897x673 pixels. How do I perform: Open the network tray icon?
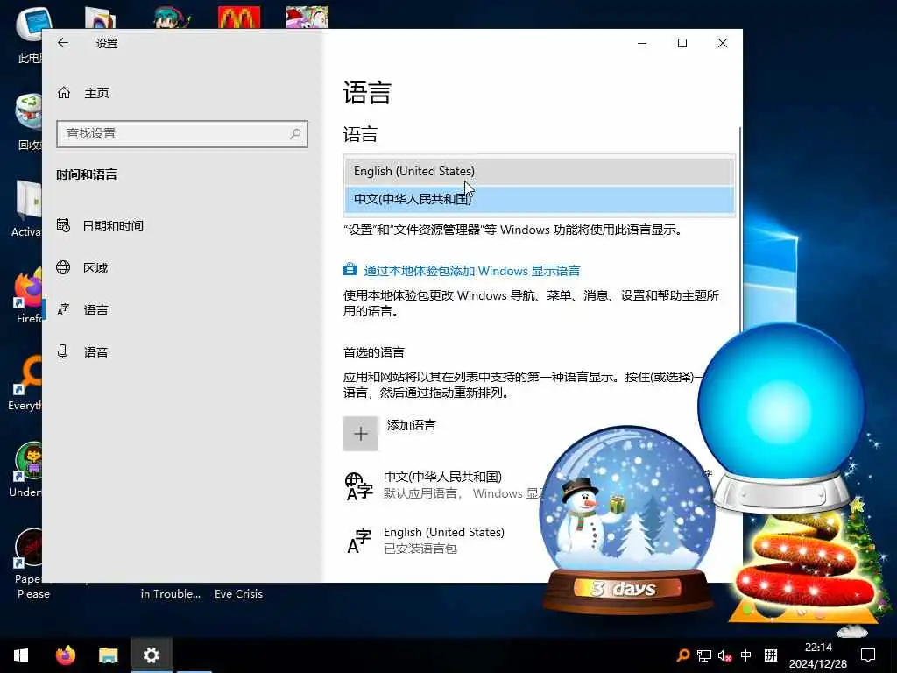click(704, 655)
